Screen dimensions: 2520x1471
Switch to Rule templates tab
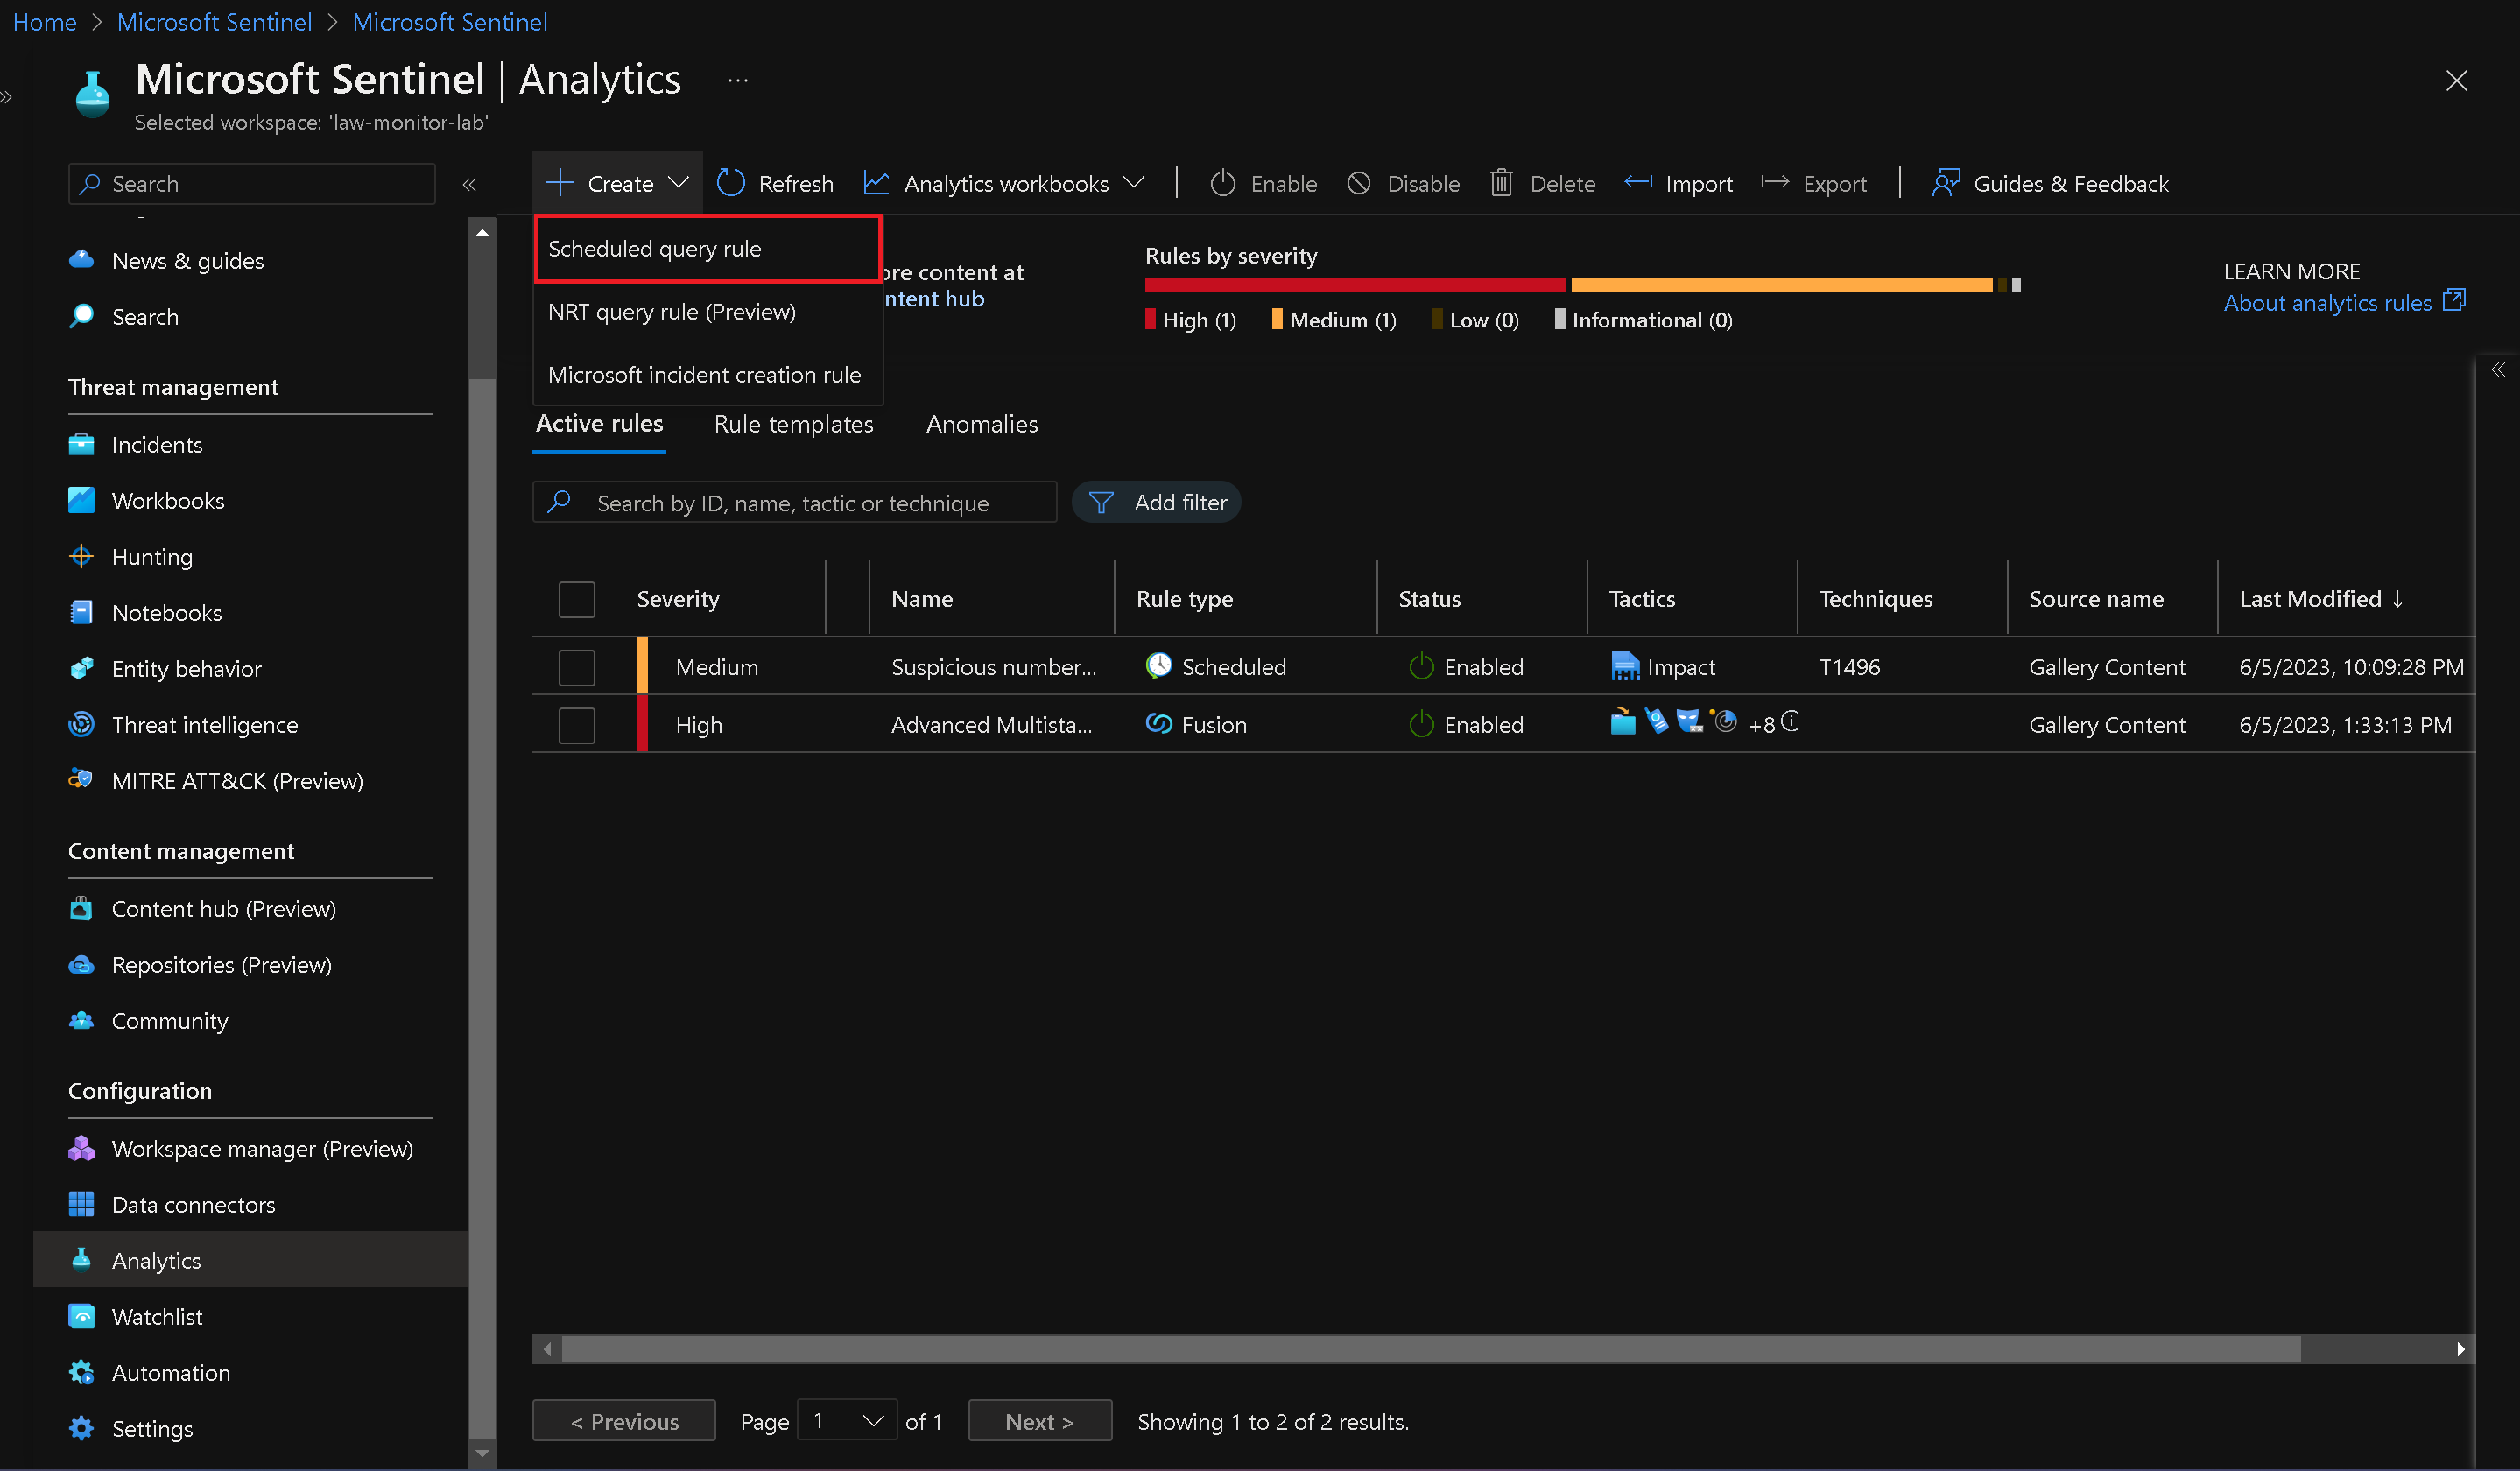coord(793,424)
